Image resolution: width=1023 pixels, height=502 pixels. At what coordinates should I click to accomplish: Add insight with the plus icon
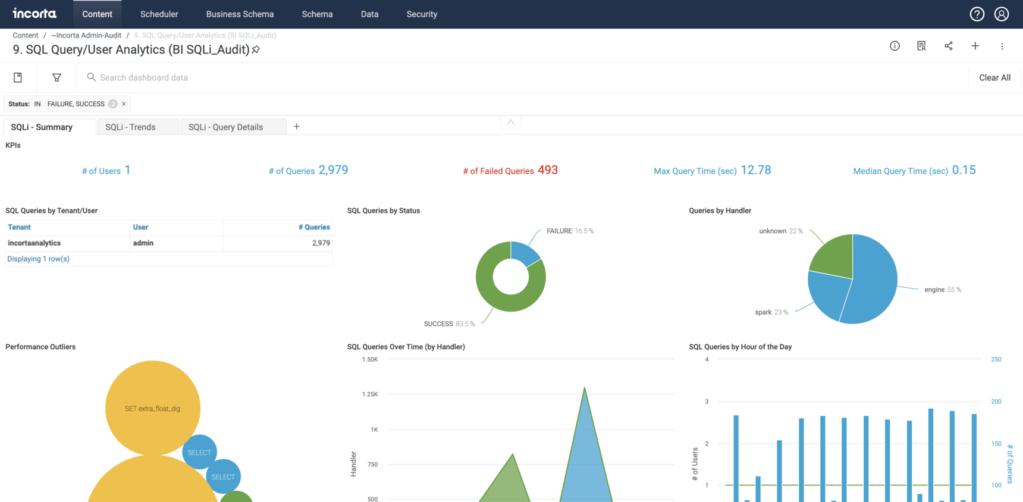coord(975,46)
